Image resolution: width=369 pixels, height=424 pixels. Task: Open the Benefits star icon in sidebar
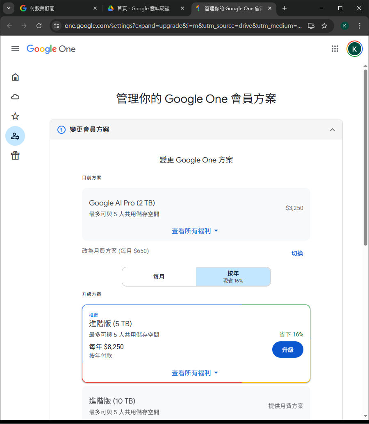[x=15, y=116]
